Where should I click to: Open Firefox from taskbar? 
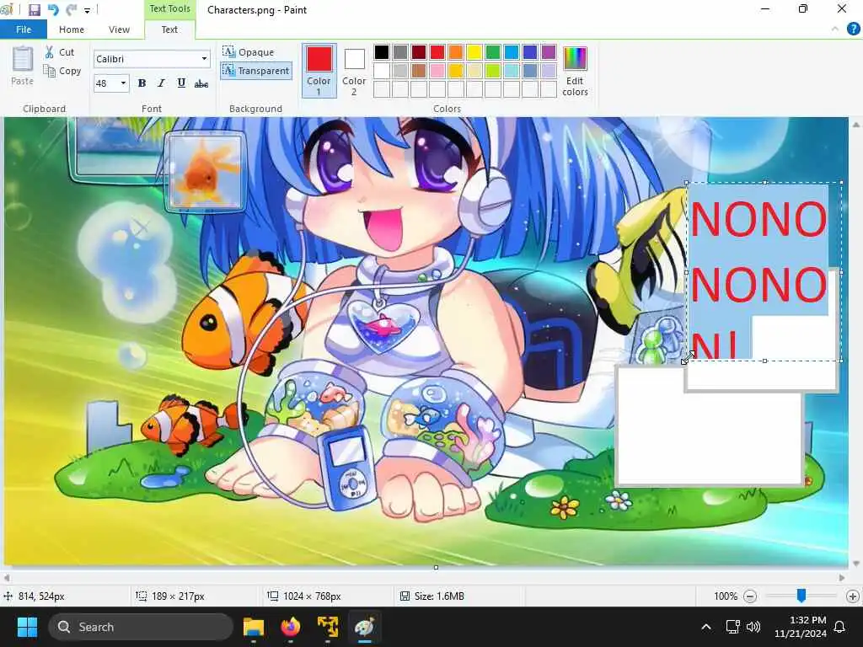[291, 627]
